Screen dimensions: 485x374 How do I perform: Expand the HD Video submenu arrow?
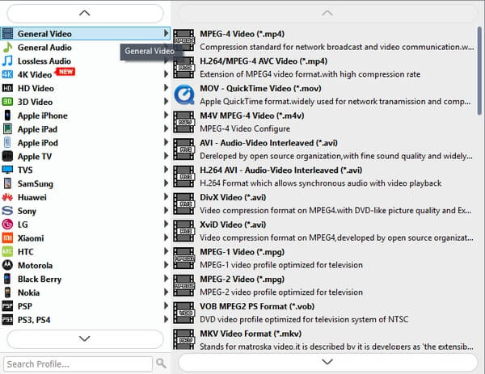click(166, 88)
